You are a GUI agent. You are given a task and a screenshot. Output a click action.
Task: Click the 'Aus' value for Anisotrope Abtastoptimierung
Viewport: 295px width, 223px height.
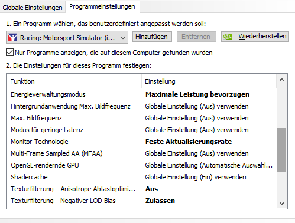coord(151,189)
